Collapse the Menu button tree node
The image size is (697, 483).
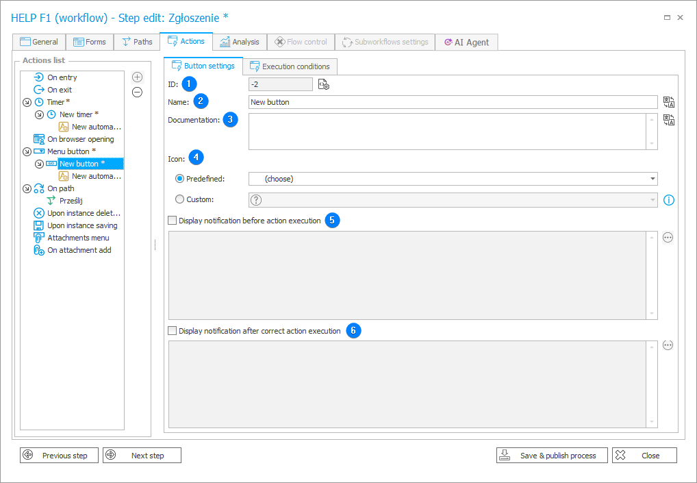pyautogui.click(x=26, y=151)
